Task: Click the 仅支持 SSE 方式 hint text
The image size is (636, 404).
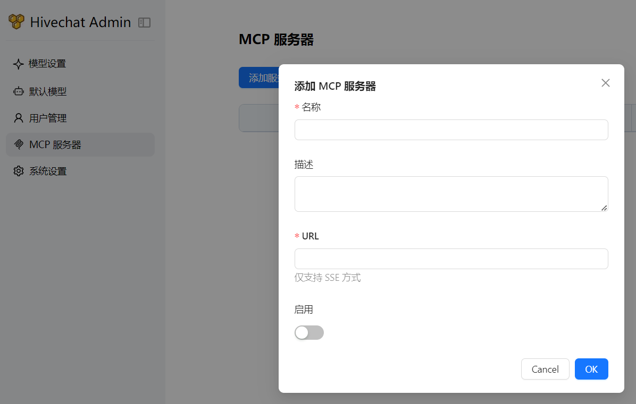Action: pyautogui.click(x=328, y=278)
